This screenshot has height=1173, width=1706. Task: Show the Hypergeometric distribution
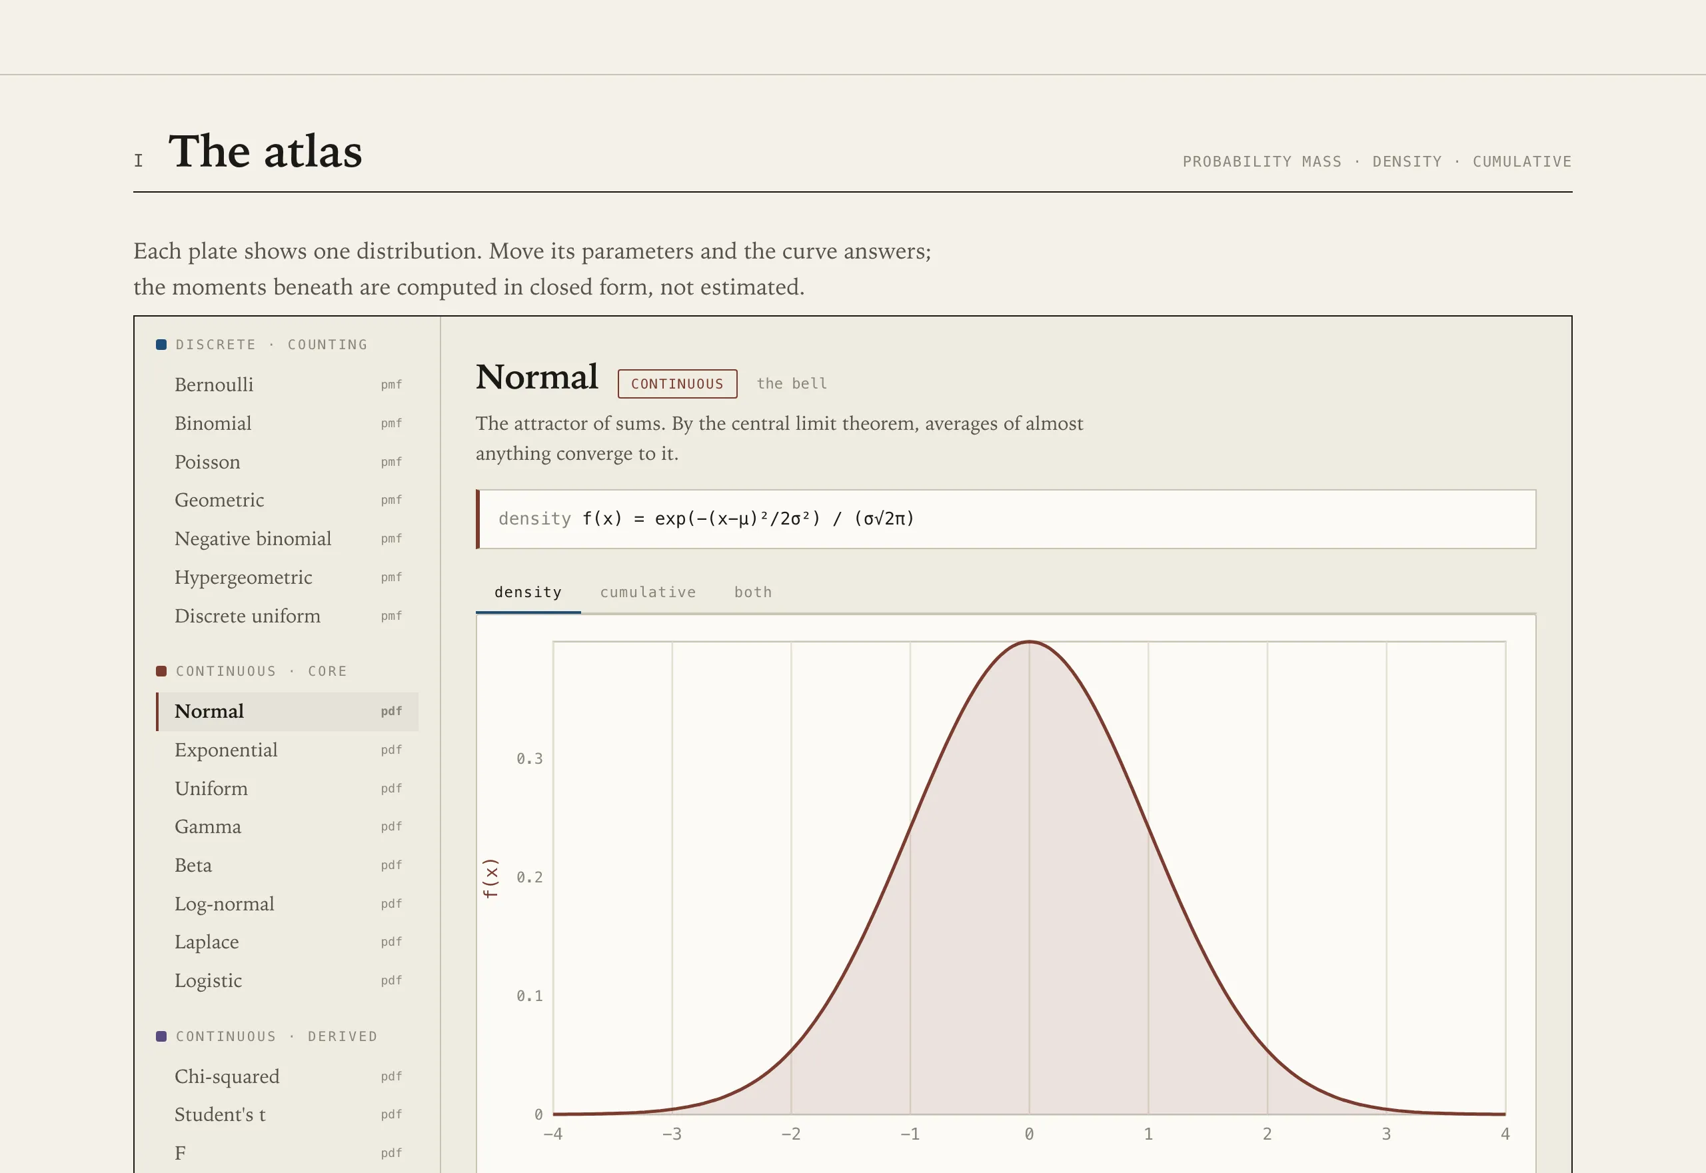[x=287, y=577]
